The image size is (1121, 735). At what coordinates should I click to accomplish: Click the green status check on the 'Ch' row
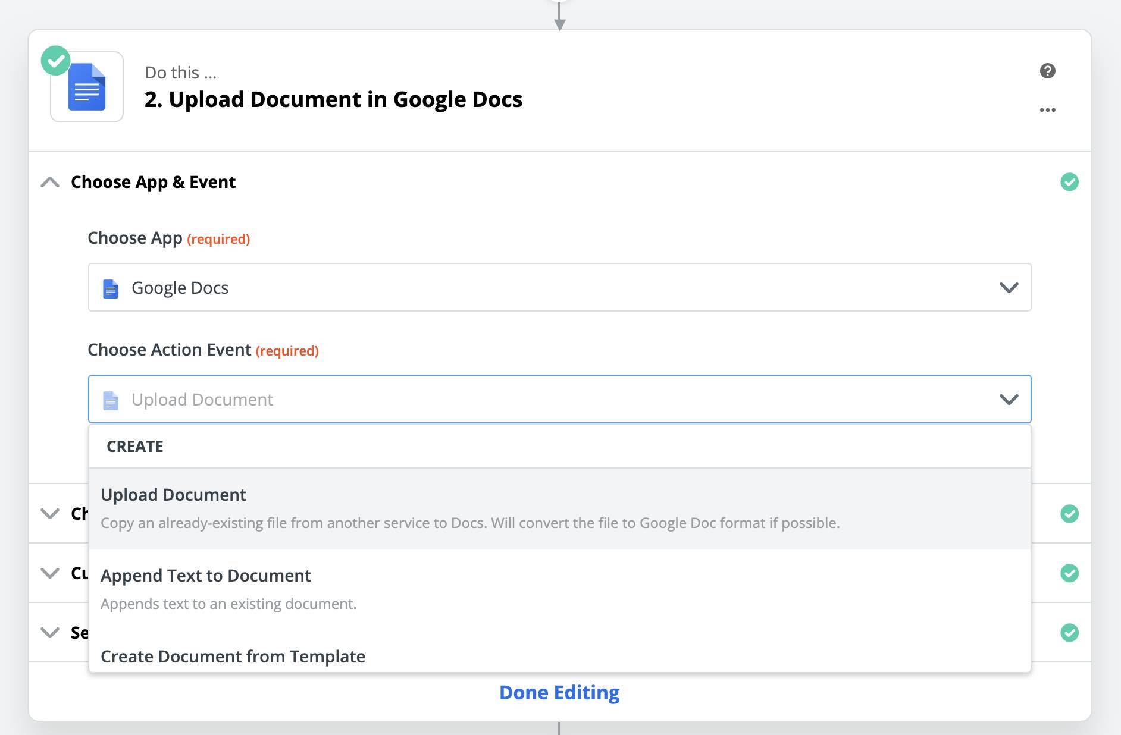click(x=1069, y=514)
